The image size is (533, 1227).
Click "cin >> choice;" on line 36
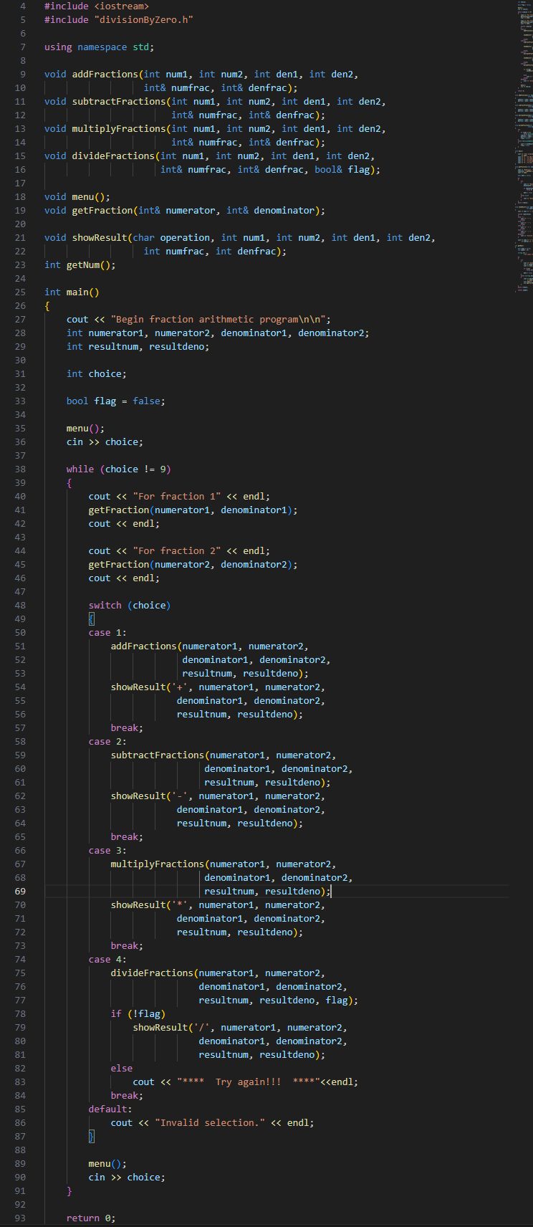105,441
